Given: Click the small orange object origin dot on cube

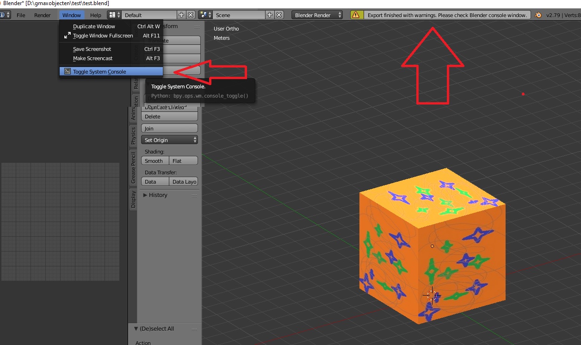Looking at the screenshot, I should [x=433, y=246].
